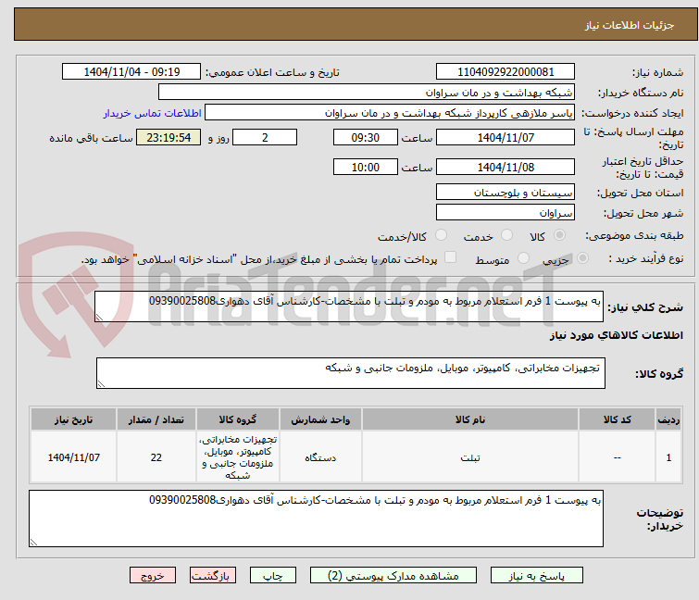
Task: Click the گروه کالا textarea
Action: [x=350, y=373]
